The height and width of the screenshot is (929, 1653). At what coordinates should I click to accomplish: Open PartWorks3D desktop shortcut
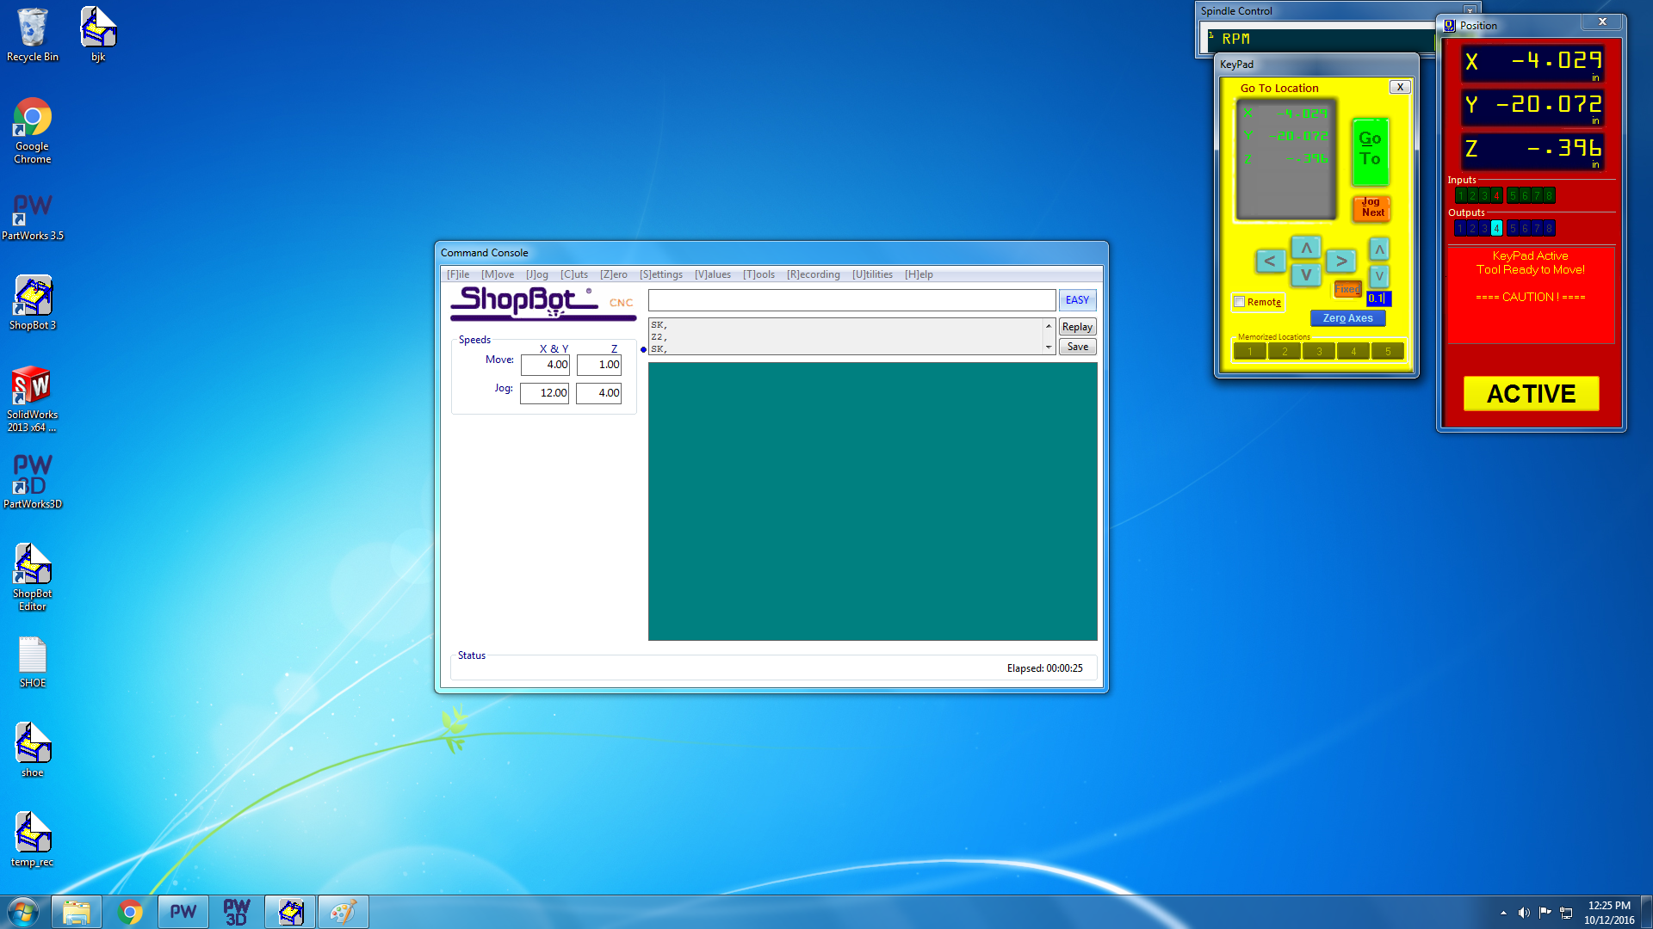coord(32,482)
